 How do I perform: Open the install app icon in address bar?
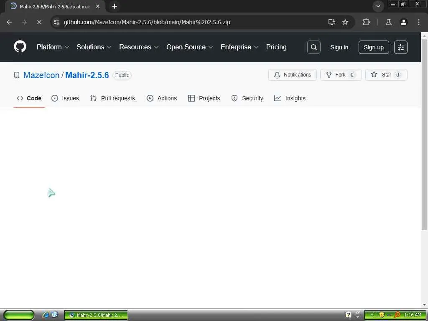pos(331,22)
